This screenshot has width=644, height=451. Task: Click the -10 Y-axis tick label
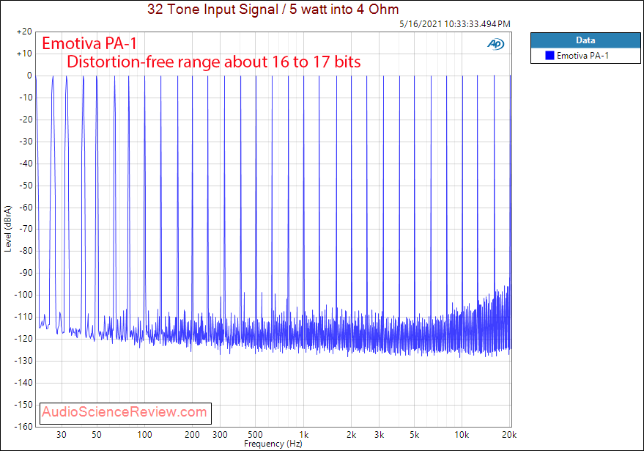(x=26, y=98)
